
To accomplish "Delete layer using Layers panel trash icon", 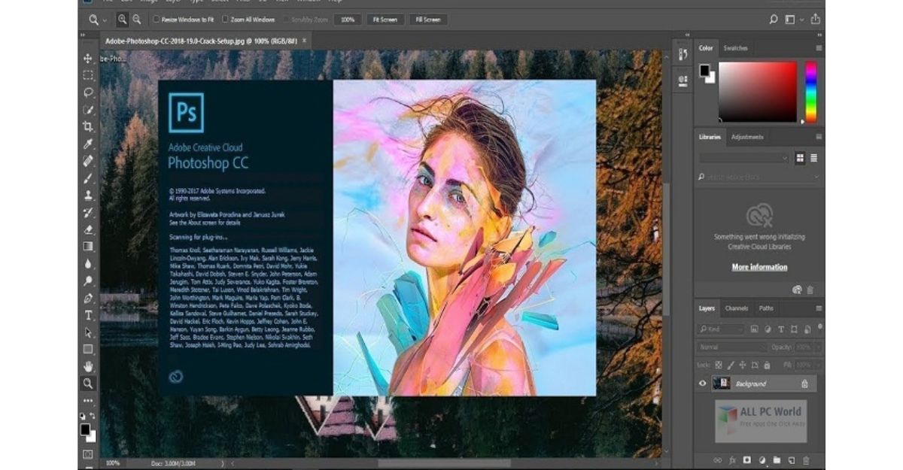I will click(806, 459).
